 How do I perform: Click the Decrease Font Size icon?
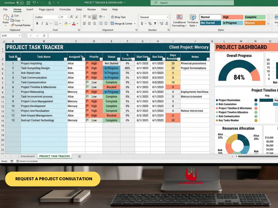tap(77, 17)
